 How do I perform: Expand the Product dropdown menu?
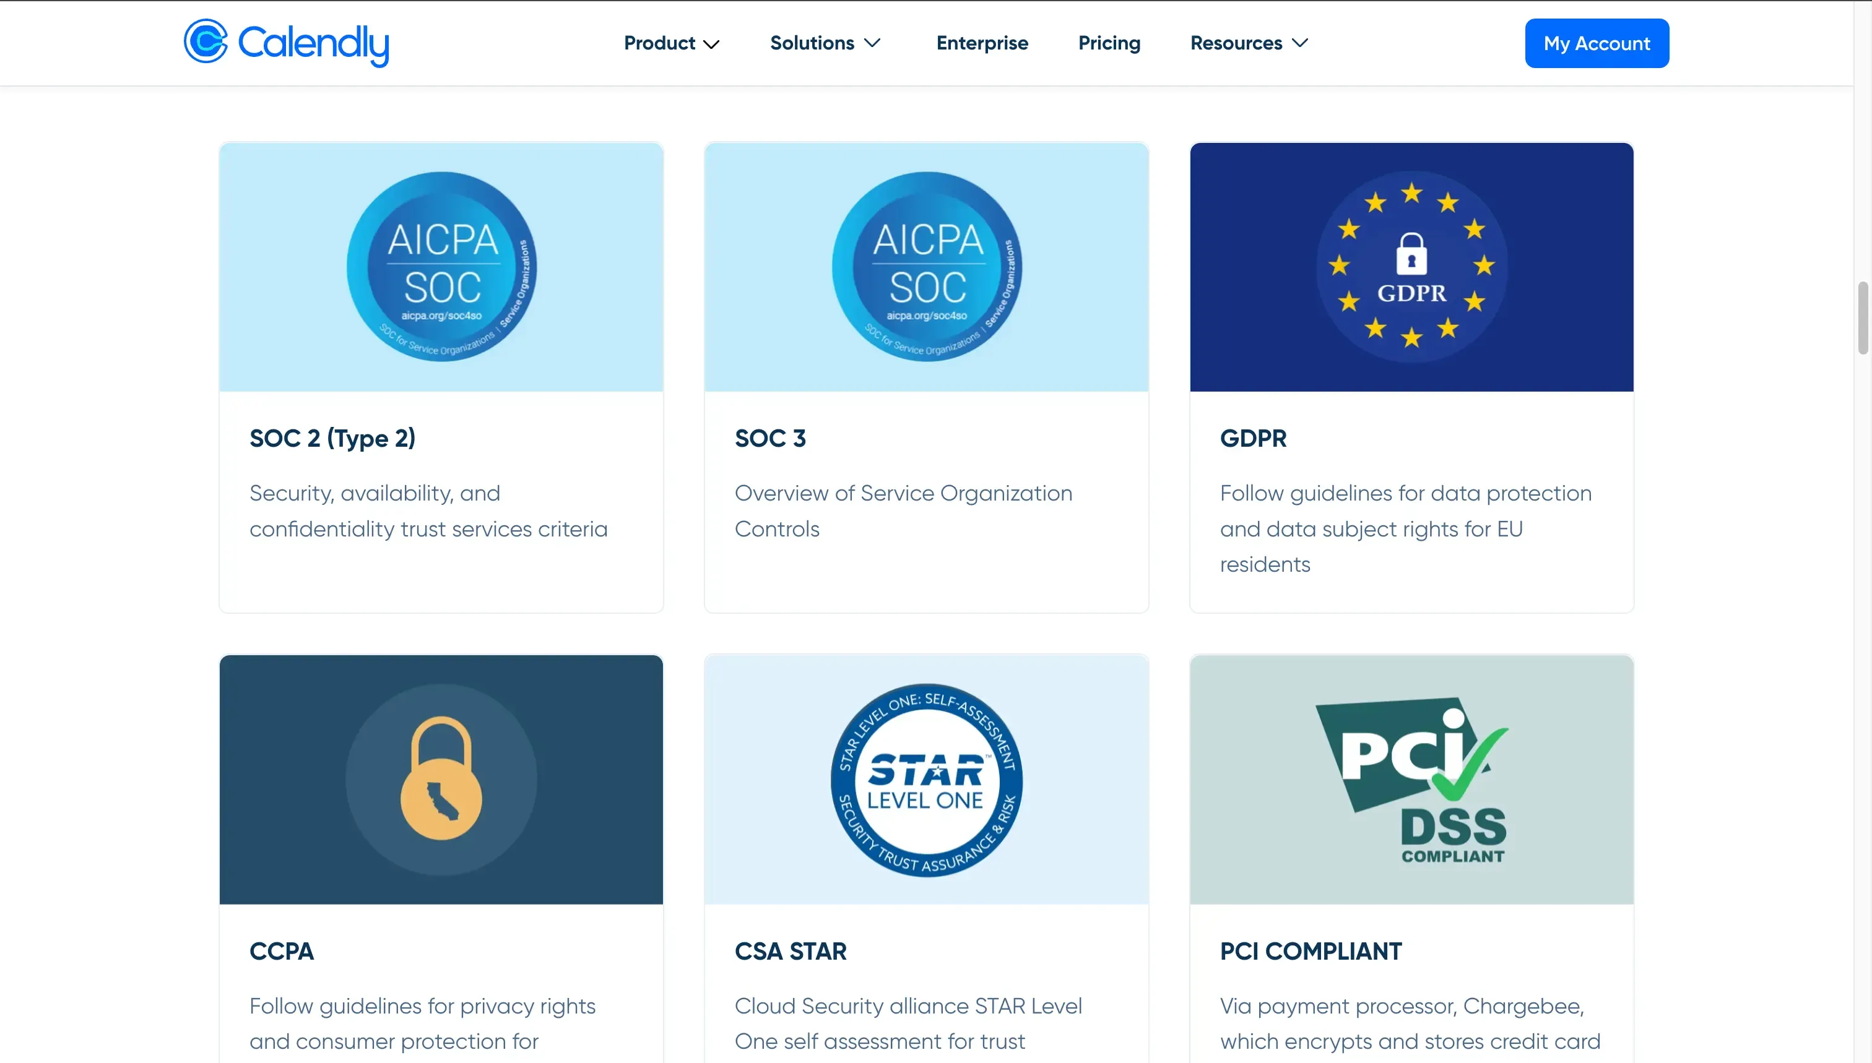point(671,43)
